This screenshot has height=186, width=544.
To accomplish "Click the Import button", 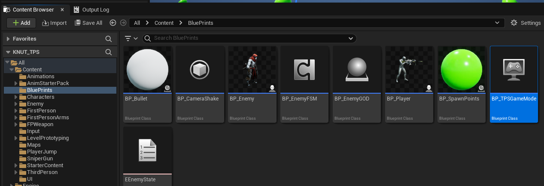I will pos(54,23).
